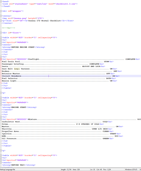The width and height of the screenshot is (141, 171).
Task: Place cursor in the Circuit Breakers line
Action: (x=71, y=76)
